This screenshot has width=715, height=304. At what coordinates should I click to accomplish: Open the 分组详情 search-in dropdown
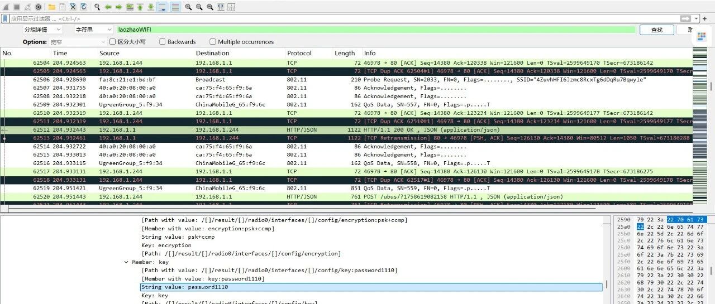coord(42,30)
